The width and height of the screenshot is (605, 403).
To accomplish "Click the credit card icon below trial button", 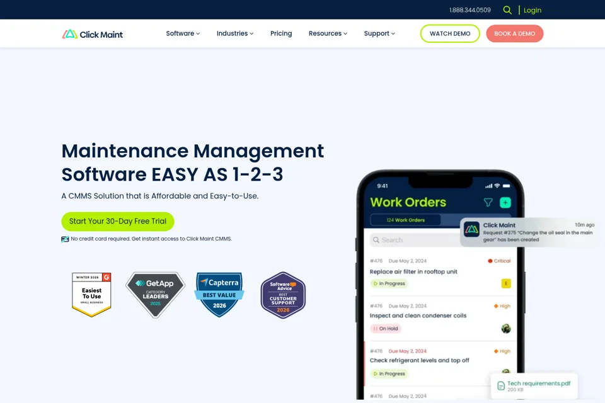I will click(x=65, y=239).
